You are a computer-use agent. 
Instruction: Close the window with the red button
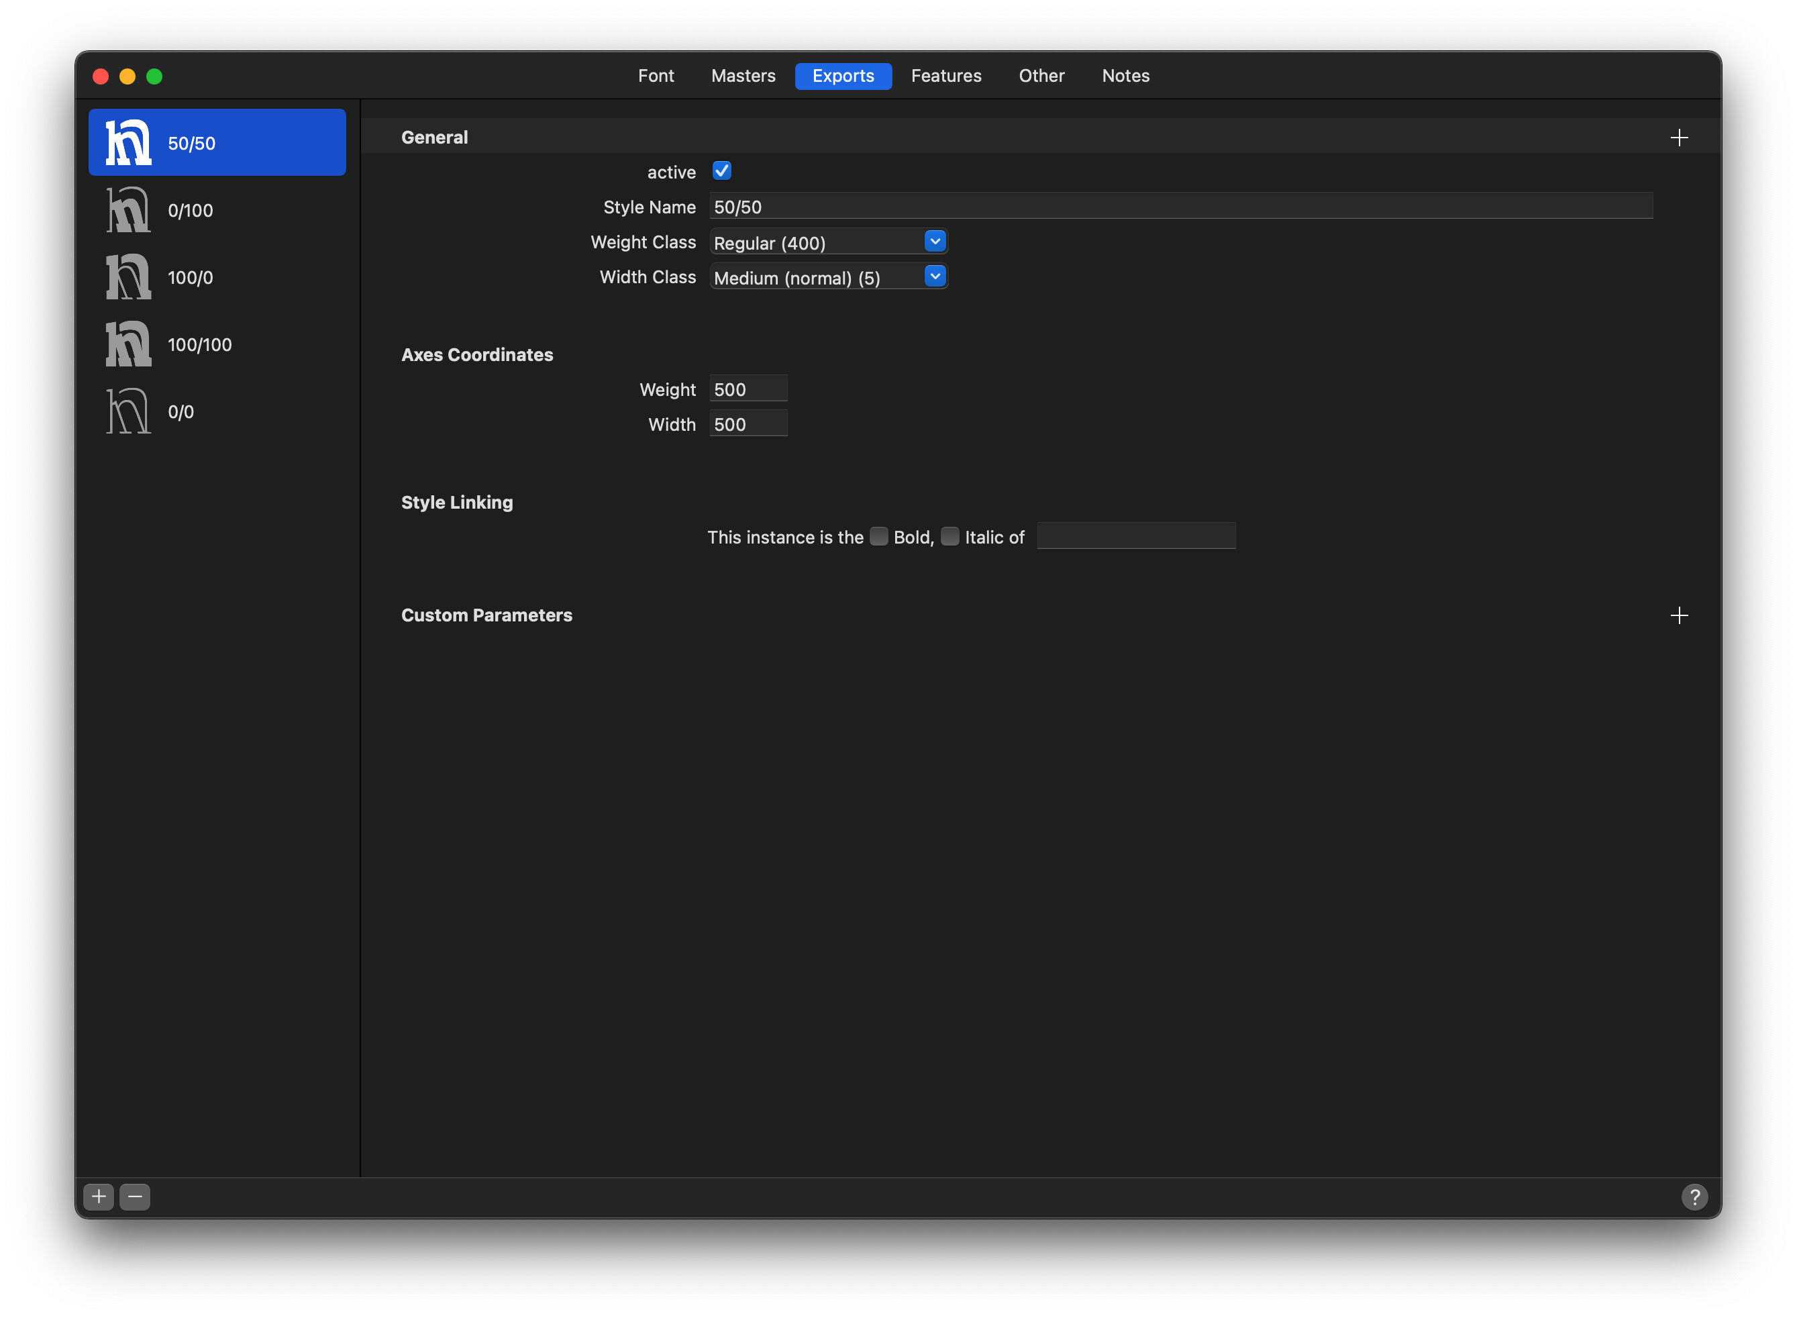101,77
